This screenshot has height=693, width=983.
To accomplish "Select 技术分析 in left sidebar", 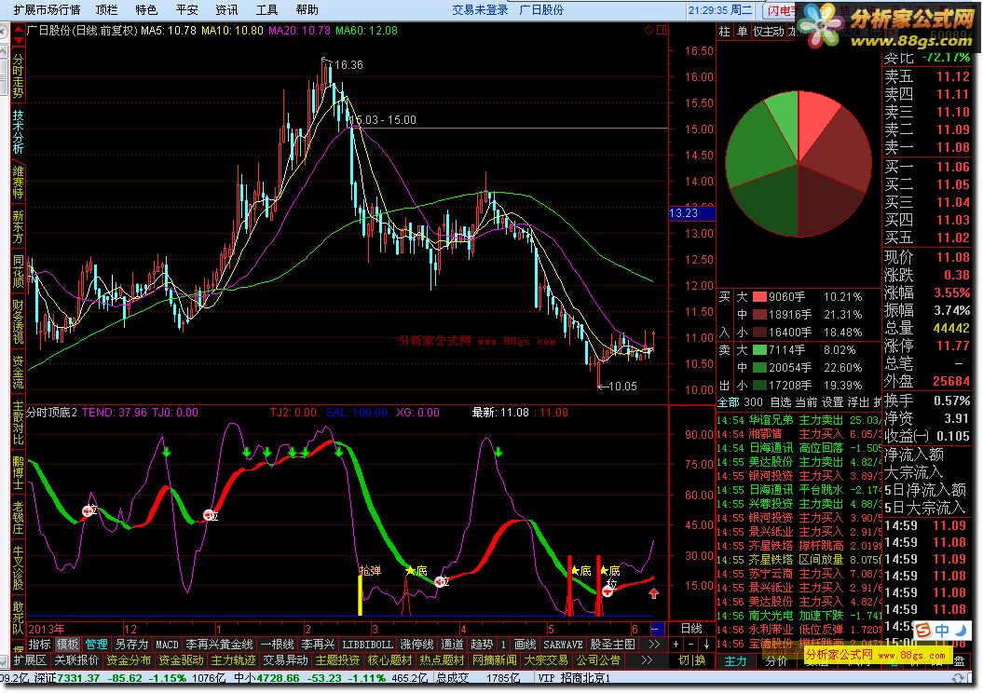I will click(18, 131).
